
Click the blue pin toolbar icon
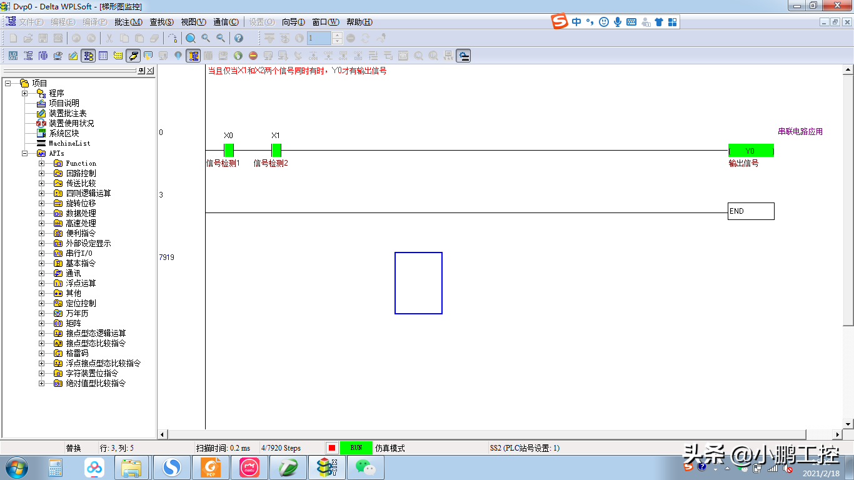pyautogui.click(x=178, y=56)
